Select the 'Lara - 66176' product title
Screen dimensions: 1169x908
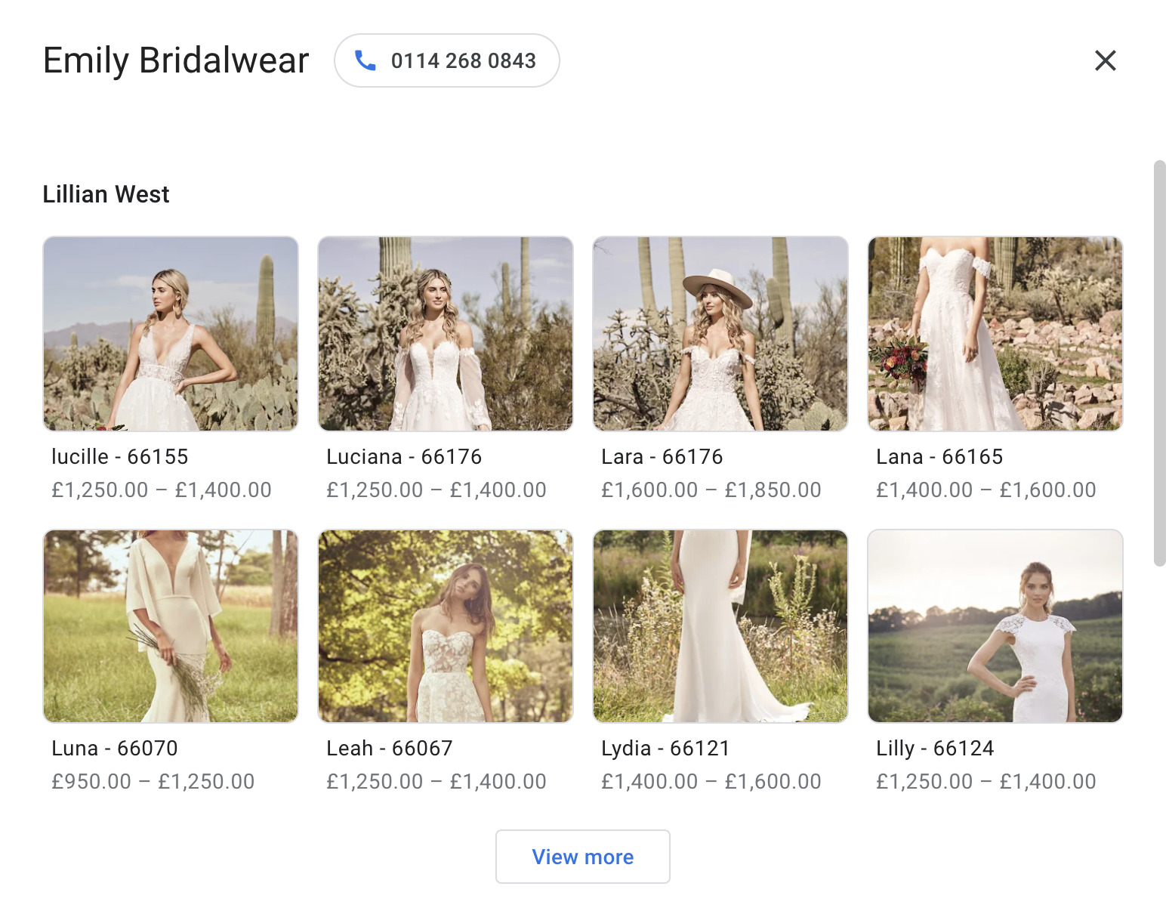point(662,457)
